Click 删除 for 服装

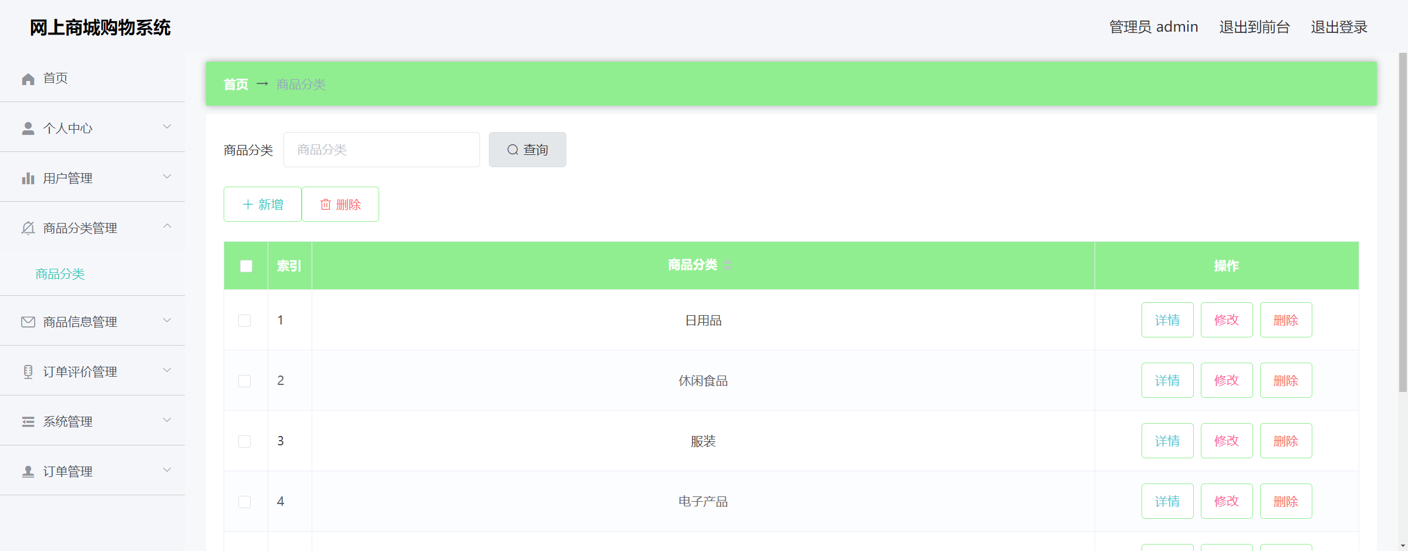click(x=1286, y=441)
